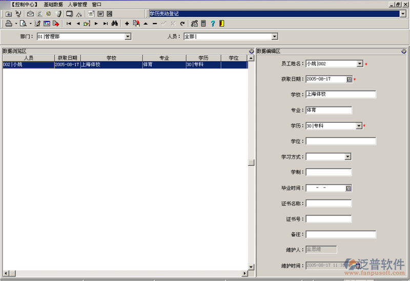This screenshot has width=410, height=281.
Task: Click the vertical scrollbar thumb in data grid
Action: tap(251, 162)
